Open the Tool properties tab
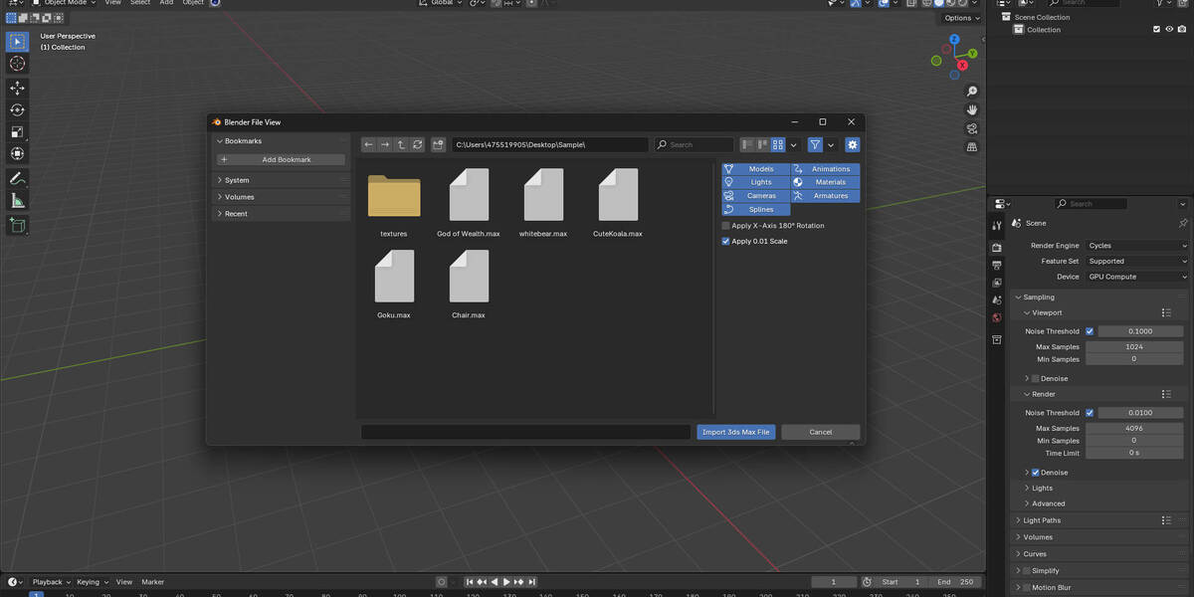 (997, 226)
